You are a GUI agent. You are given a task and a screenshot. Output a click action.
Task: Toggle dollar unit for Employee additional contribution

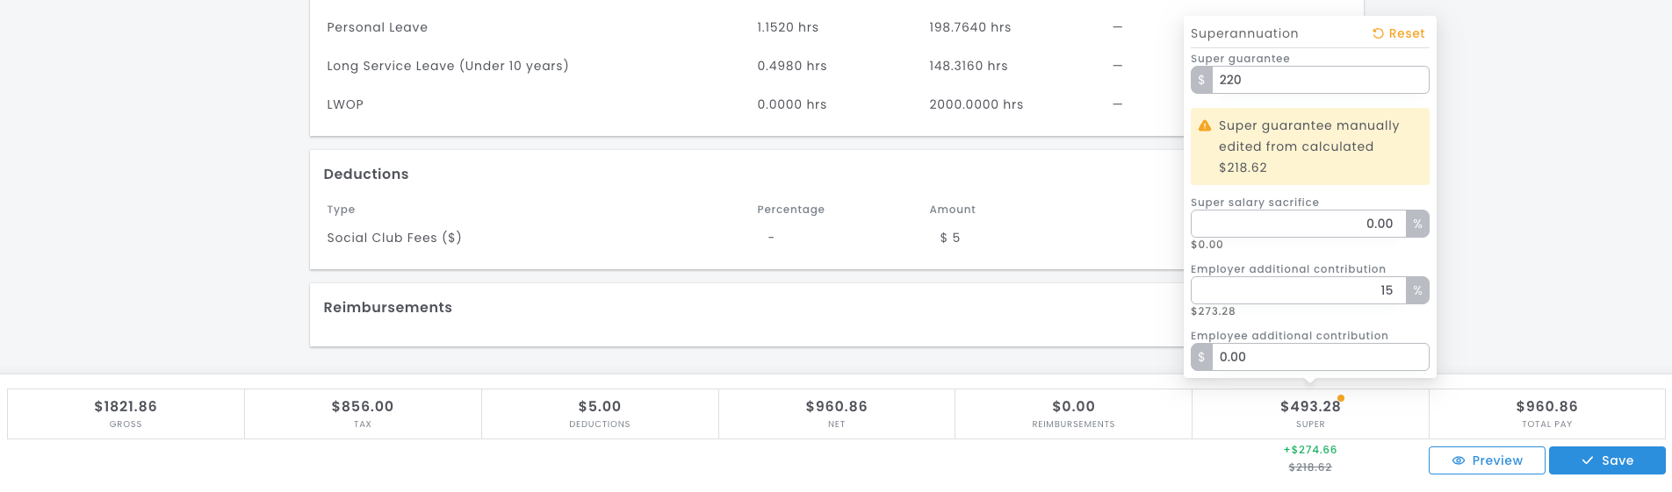[1201, 357]
